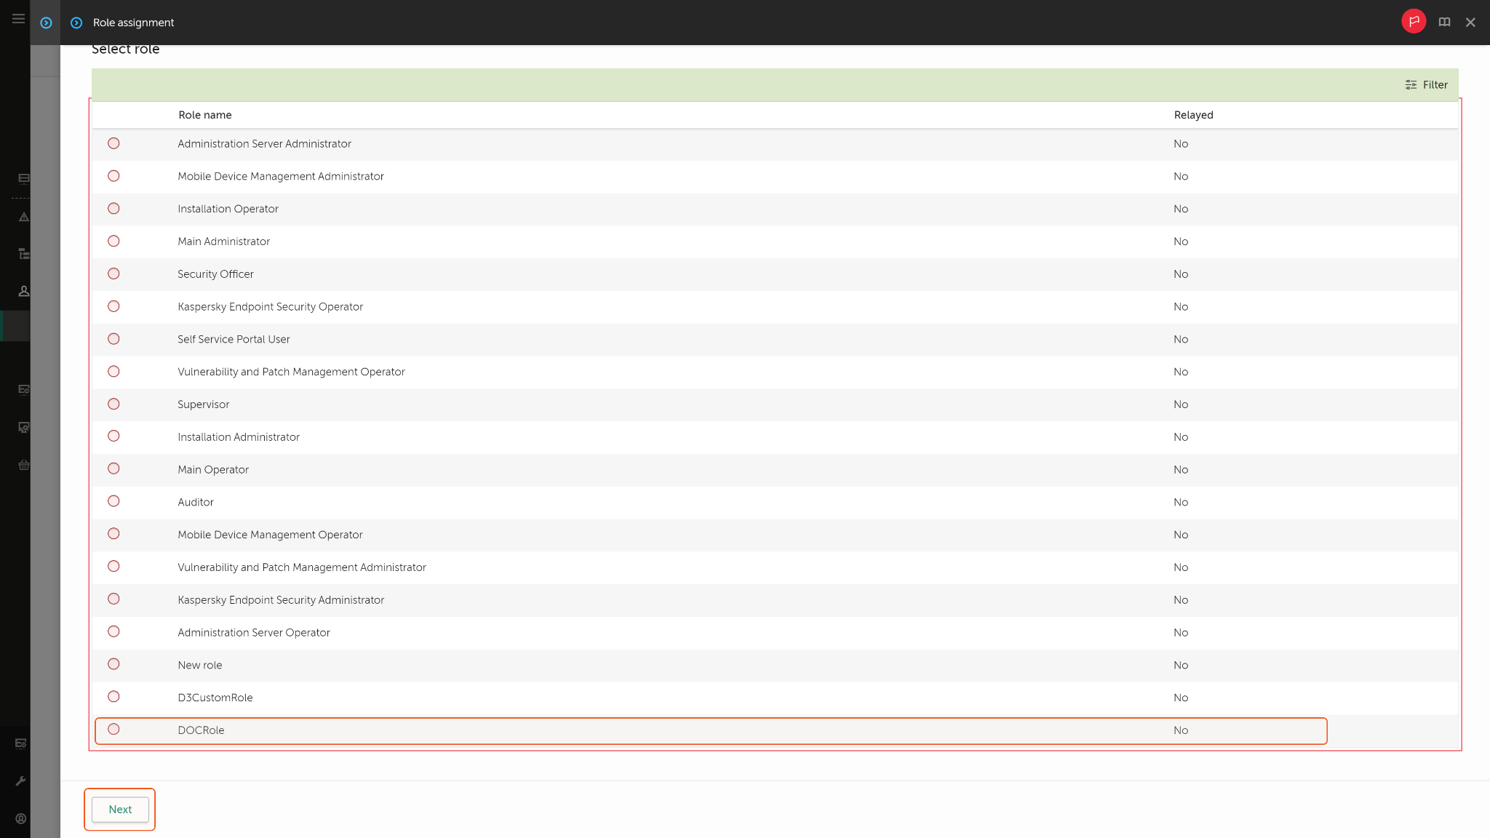This screenshot has height=838, width=1490.
Task: Click the sidebar account profile icon
Action: [x=21, y=818]
